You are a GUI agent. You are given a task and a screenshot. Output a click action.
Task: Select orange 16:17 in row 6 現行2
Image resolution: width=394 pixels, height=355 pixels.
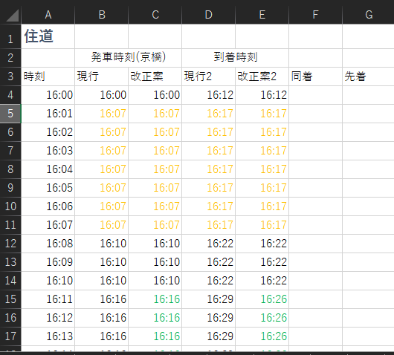click(x=209, y=132)
